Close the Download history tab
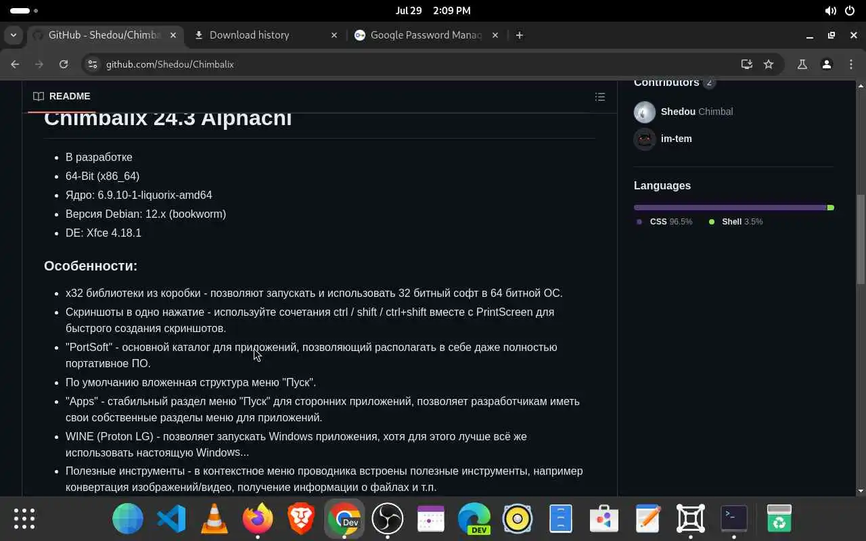This screenshot has width=866, height=541. [x=334, y=35]
